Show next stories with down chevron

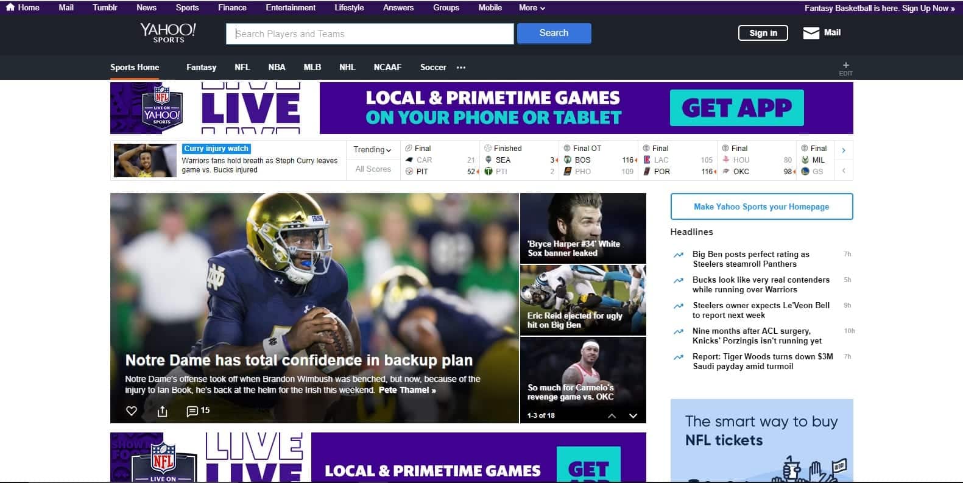[633, 416]
